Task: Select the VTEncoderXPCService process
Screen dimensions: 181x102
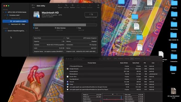Action: click(113, 66)
